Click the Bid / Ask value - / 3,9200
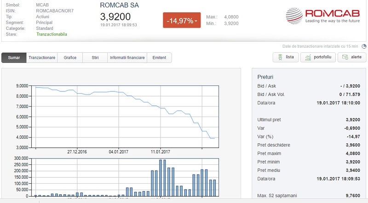Image resolution: width=368 pixels, height=203 pixels. 350,86
